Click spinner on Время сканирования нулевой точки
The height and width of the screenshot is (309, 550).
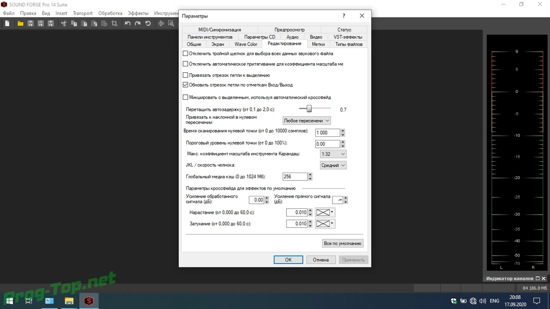coord(343,132)
